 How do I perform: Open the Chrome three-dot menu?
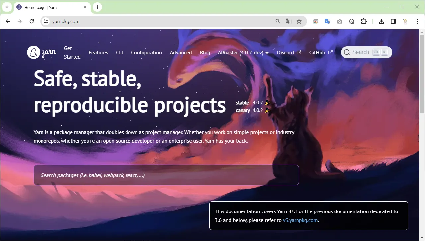417,21
